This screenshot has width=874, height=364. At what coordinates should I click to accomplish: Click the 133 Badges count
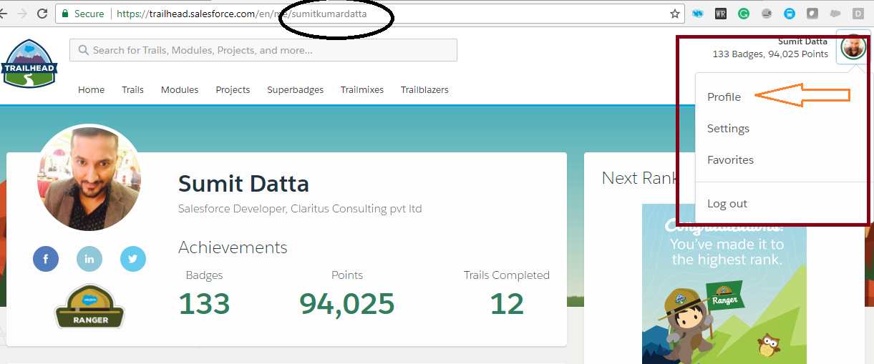(204, 304)
